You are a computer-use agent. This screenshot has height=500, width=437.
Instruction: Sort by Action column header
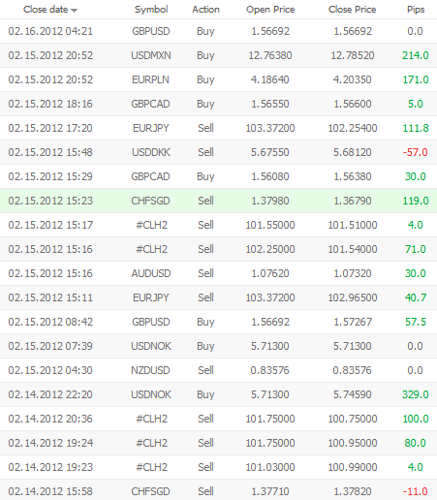(205, 10)
